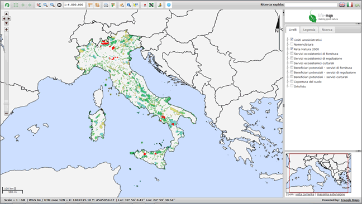Click the printer icon to print map
The width and height of the screenshot is (362, 204).
[x=106, y=5]
